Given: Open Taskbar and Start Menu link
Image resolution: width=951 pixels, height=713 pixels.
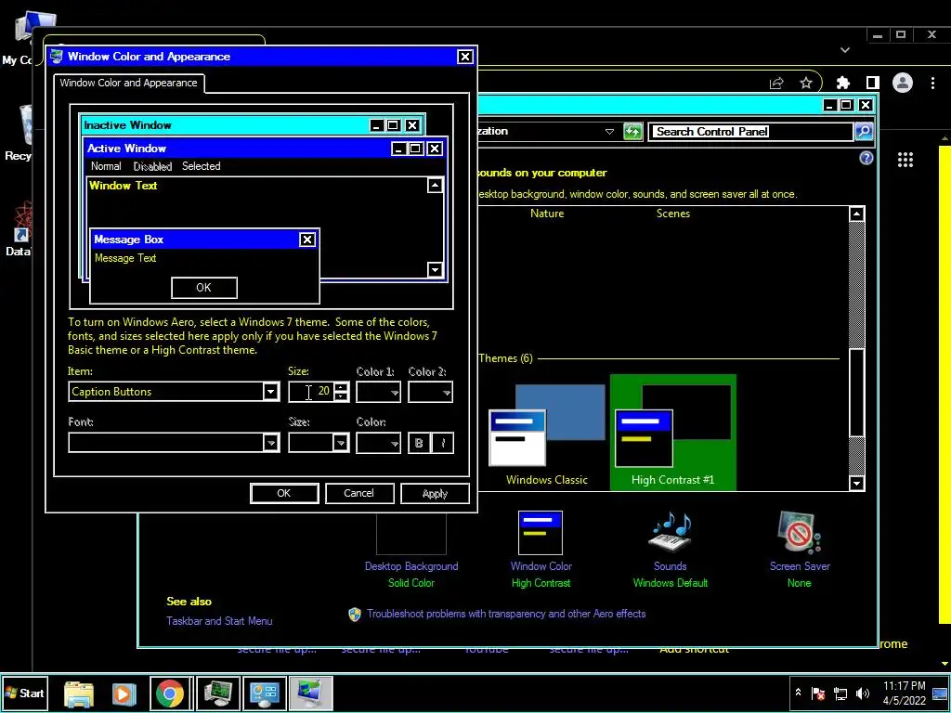Looking at the screenshot, I should [219, 621].
